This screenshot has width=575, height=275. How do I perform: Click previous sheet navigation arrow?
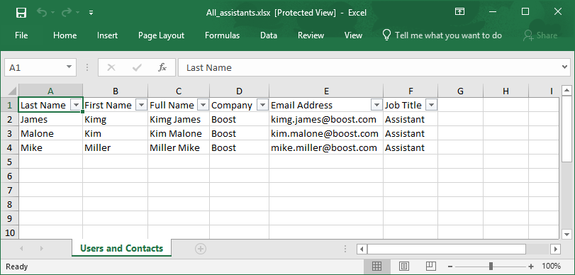(x=21, y=249)
